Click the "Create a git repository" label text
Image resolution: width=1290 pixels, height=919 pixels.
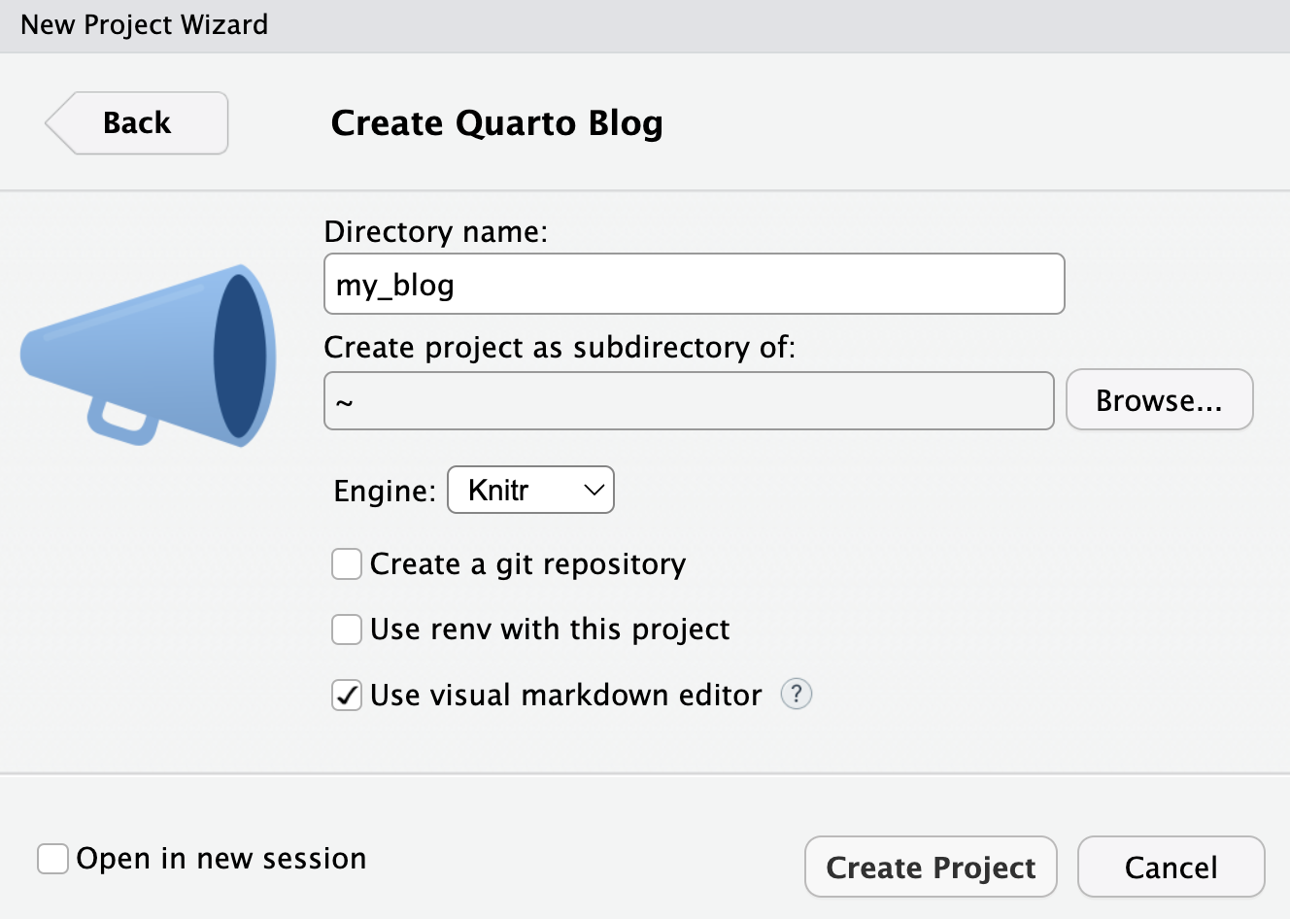pos(527,564)
